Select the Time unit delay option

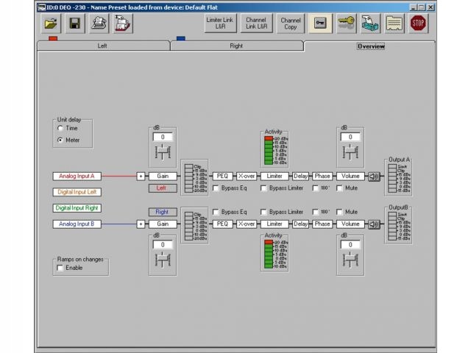click(x=60, y=128)
